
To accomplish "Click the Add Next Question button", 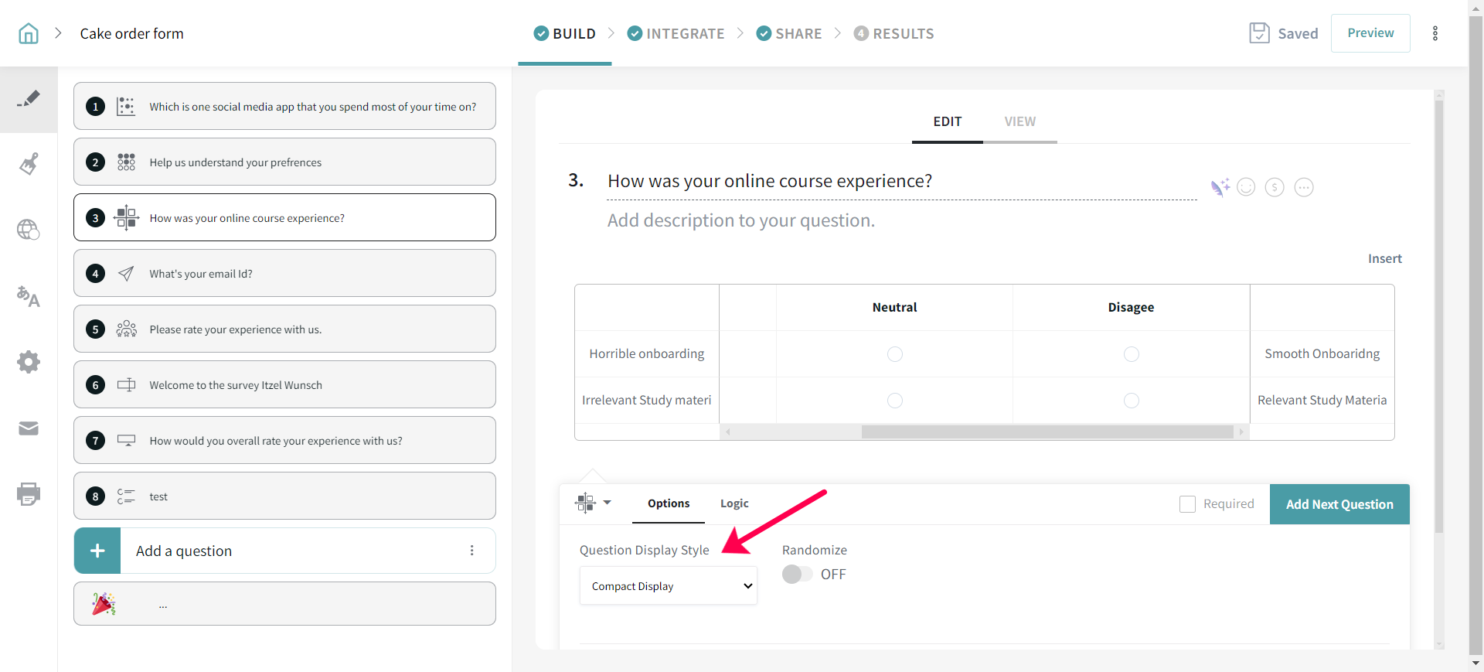I will (1339, 504).
